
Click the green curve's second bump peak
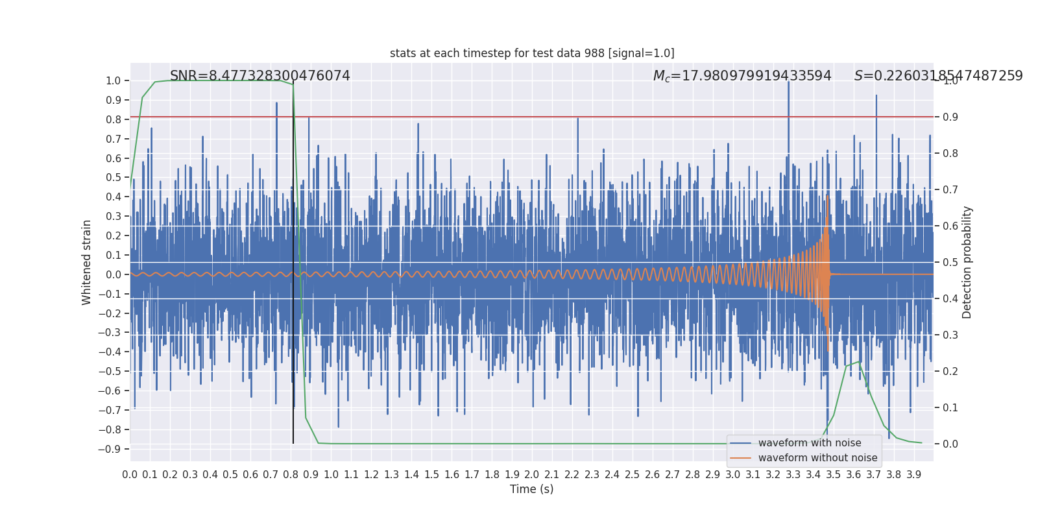click(x=859, y=362)
